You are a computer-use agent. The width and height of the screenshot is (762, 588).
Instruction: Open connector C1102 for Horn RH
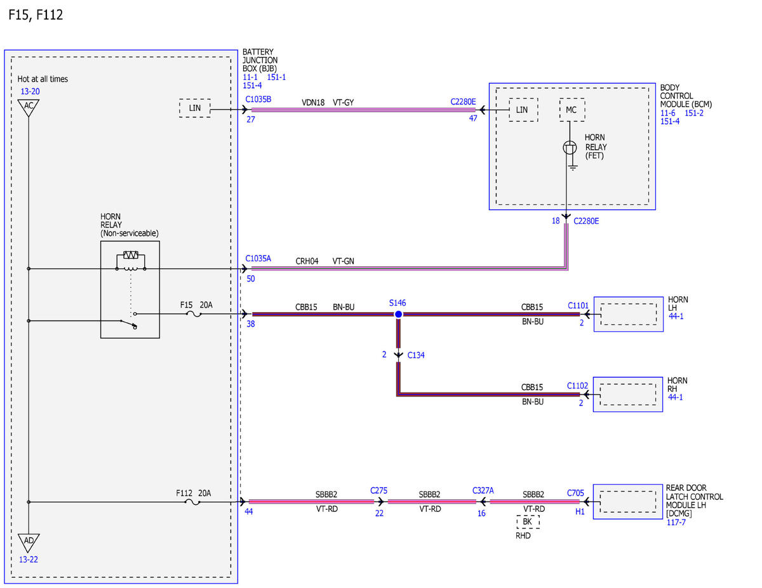[x=578, y=386]
